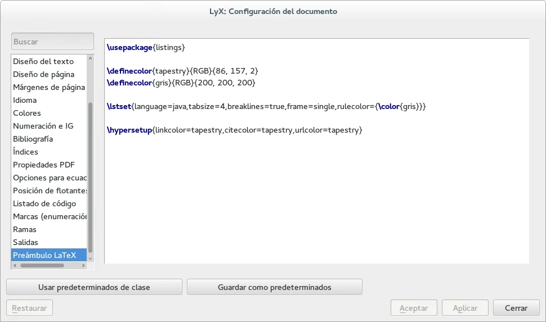
Task: Select Índices in the list
Action: 25,152
